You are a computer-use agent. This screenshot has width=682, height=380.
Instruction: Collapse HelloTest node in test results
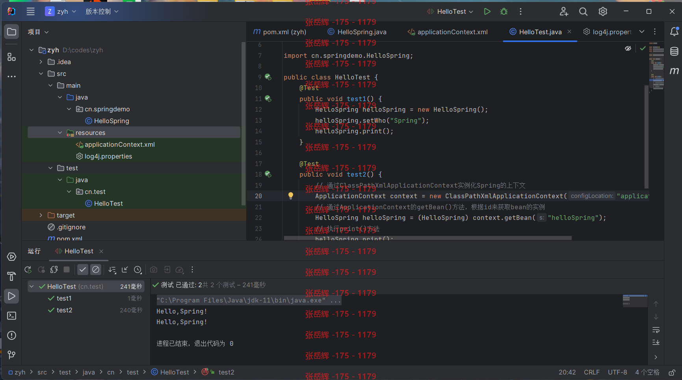click(32, 286)
